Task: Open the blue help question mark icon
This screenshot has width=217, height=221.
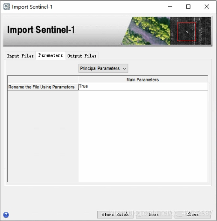Action: coord(6,215)
